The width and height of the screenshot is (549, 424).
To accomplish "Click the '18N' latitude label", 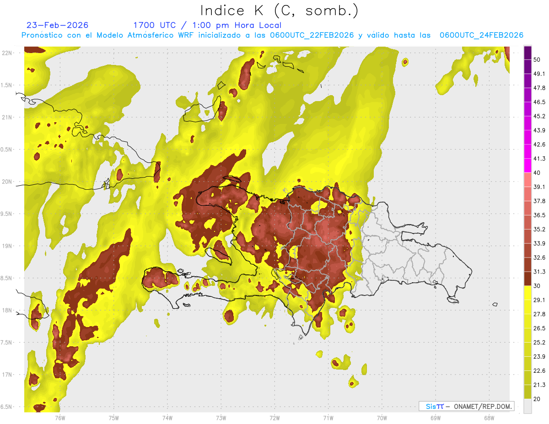I will pyautogui.click(x=7, y=311).
